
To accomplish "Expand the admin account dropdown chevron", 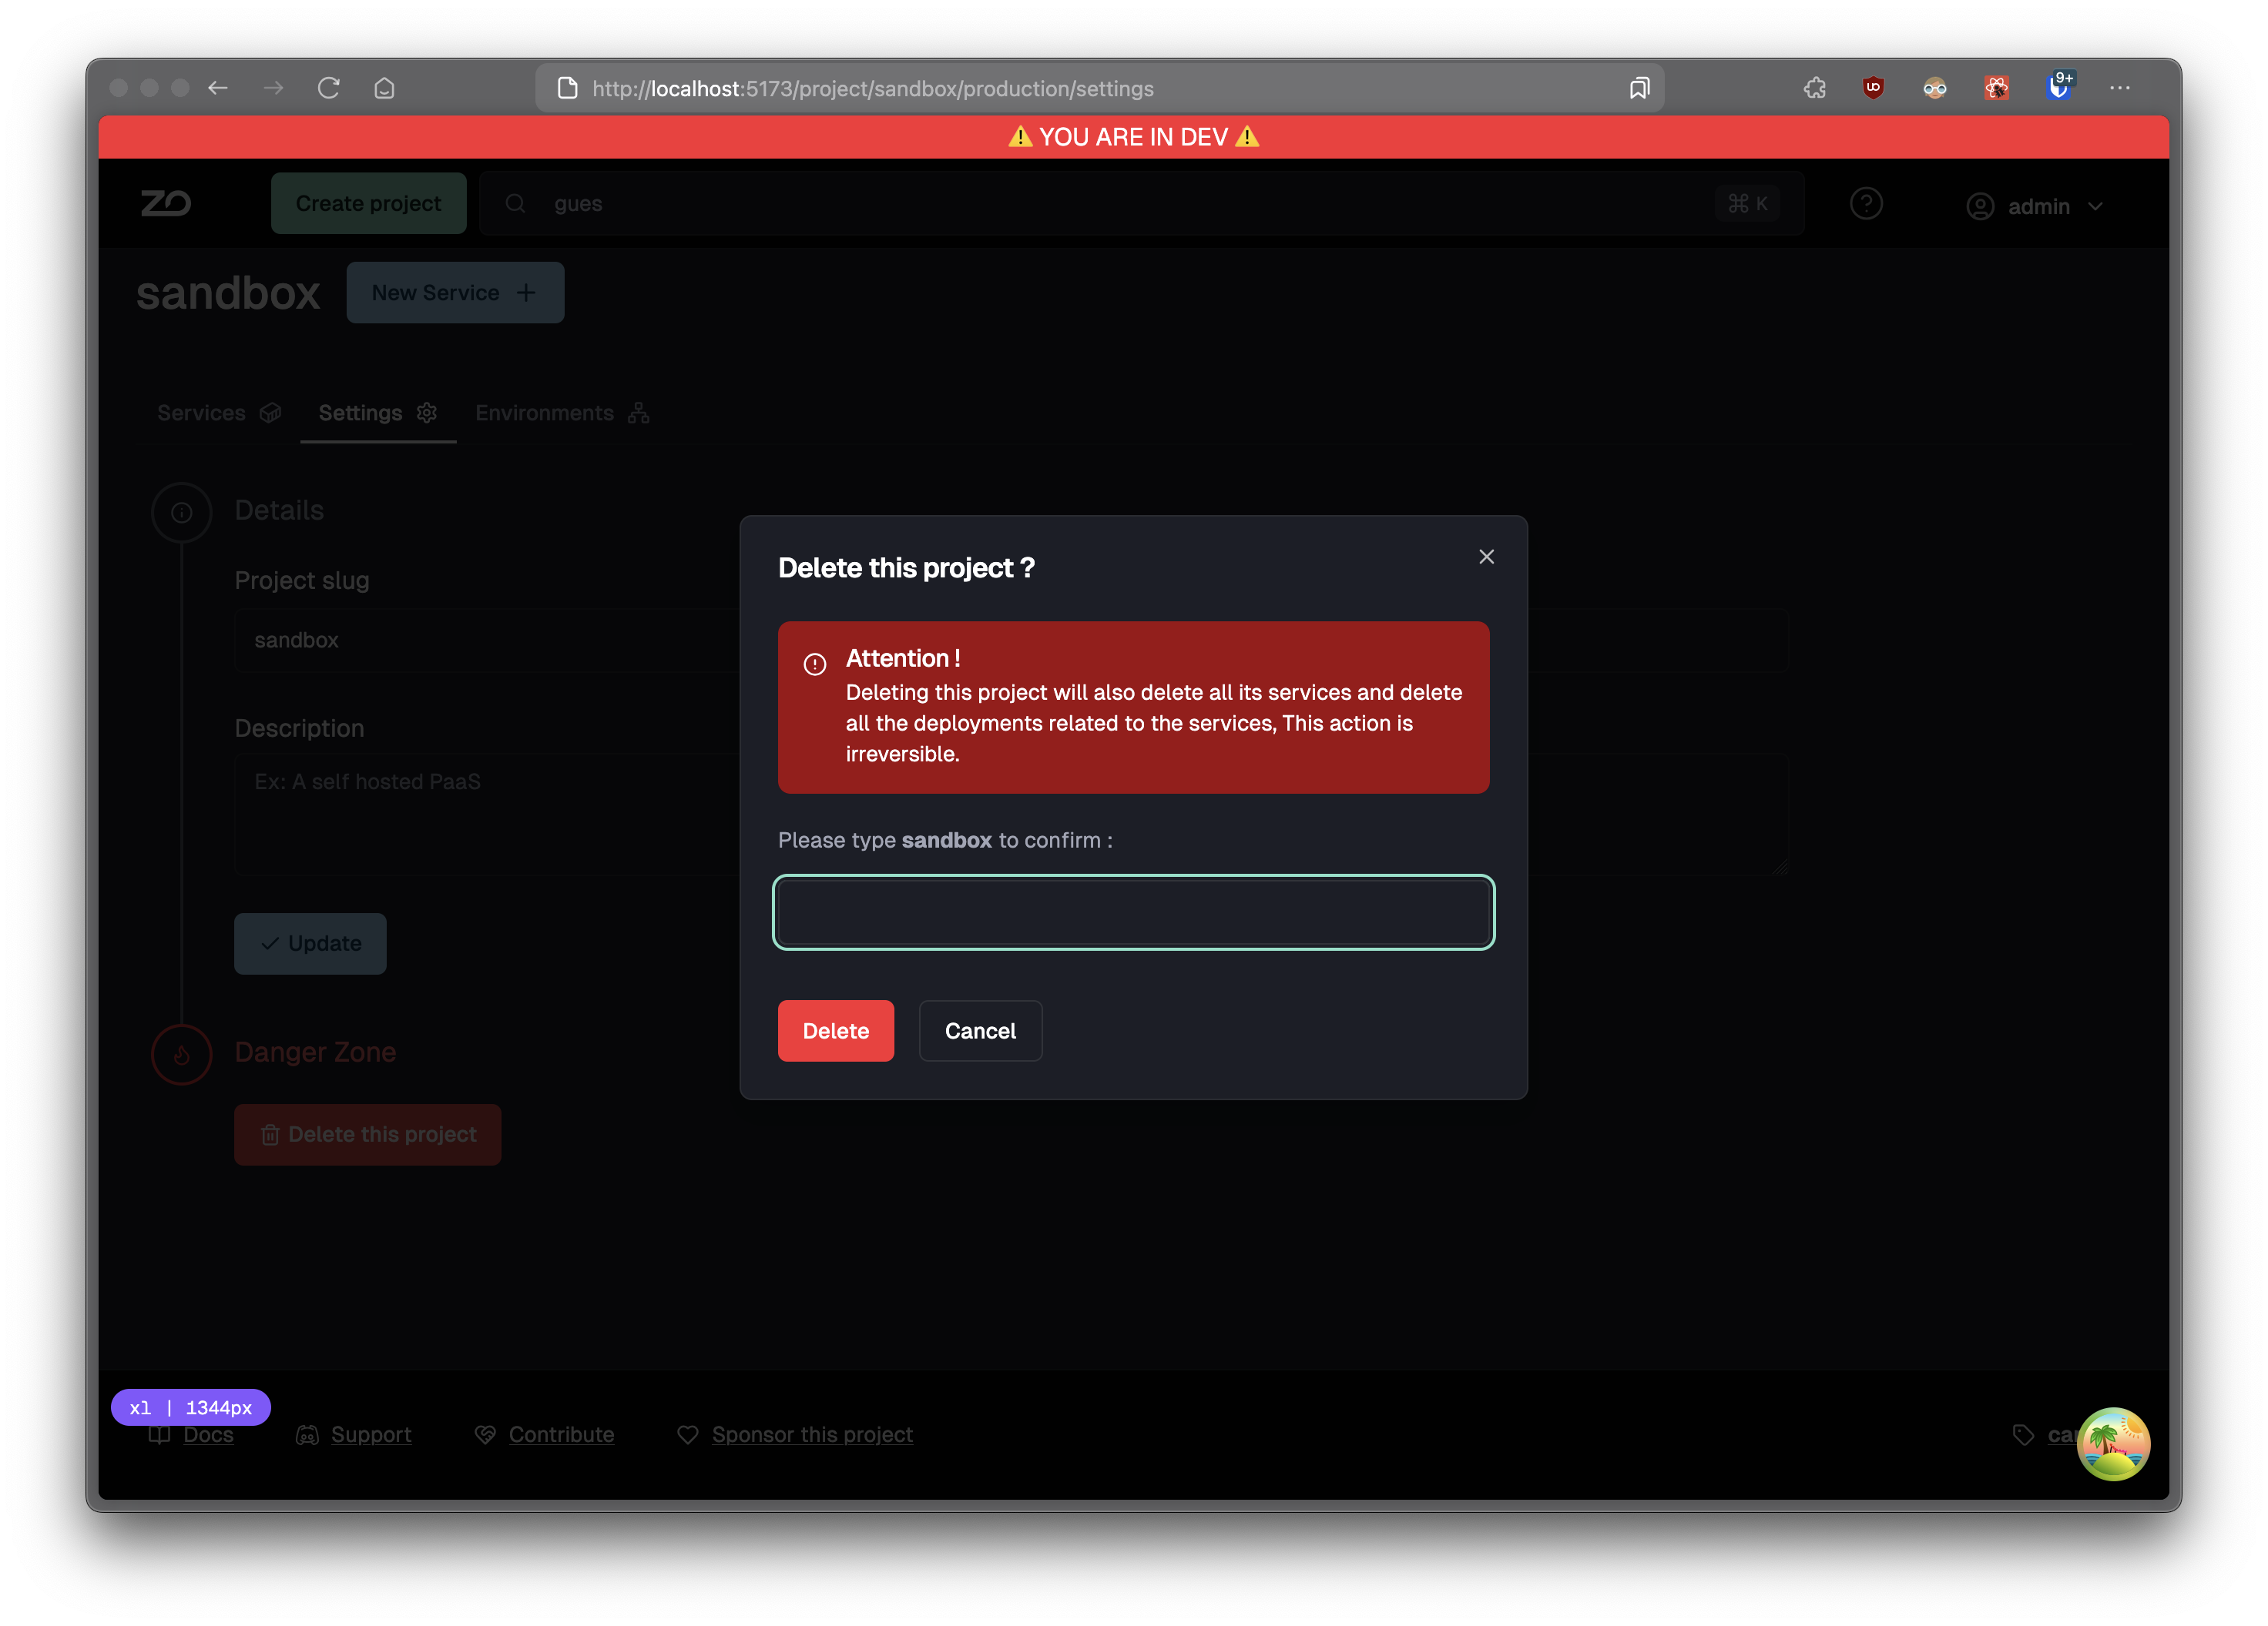I will 2096,207.
